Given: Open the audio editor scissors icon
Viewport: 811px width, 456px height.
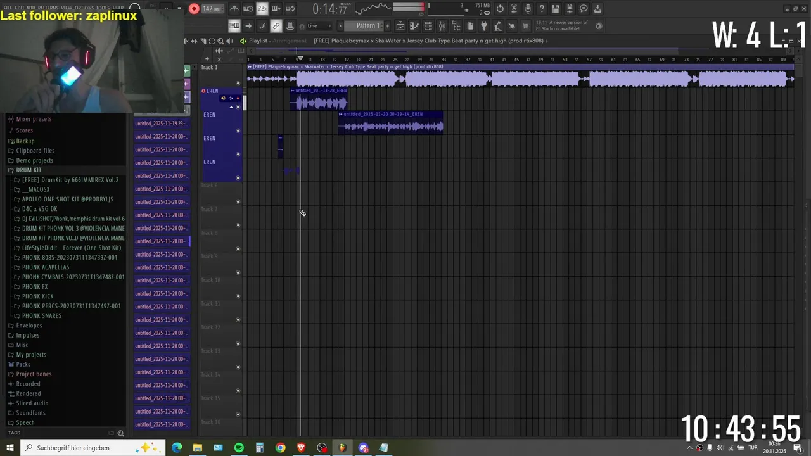Looking at the screenshot, I should click(514, 9).
